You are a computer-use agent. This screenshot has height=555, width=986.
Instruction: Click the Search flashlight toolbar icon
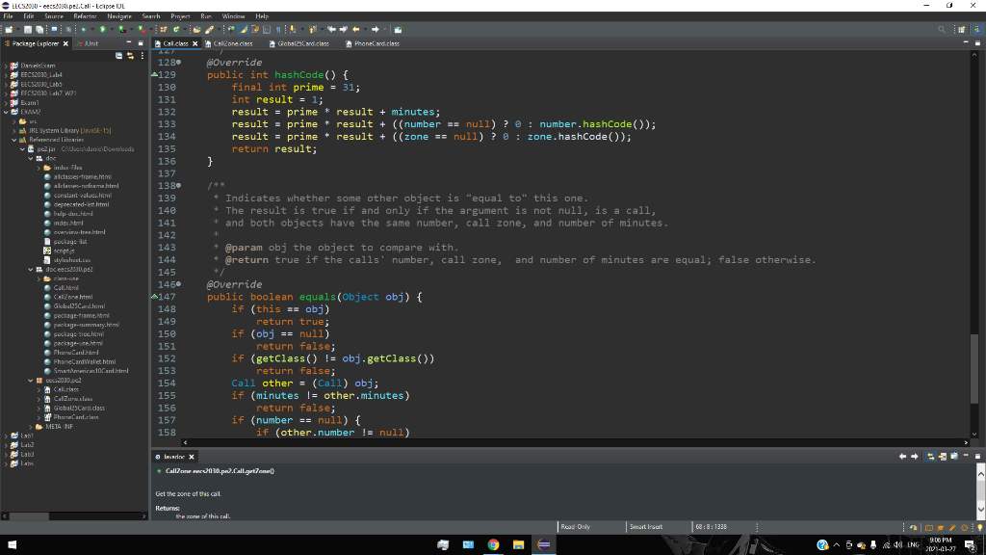click(209, 29)
